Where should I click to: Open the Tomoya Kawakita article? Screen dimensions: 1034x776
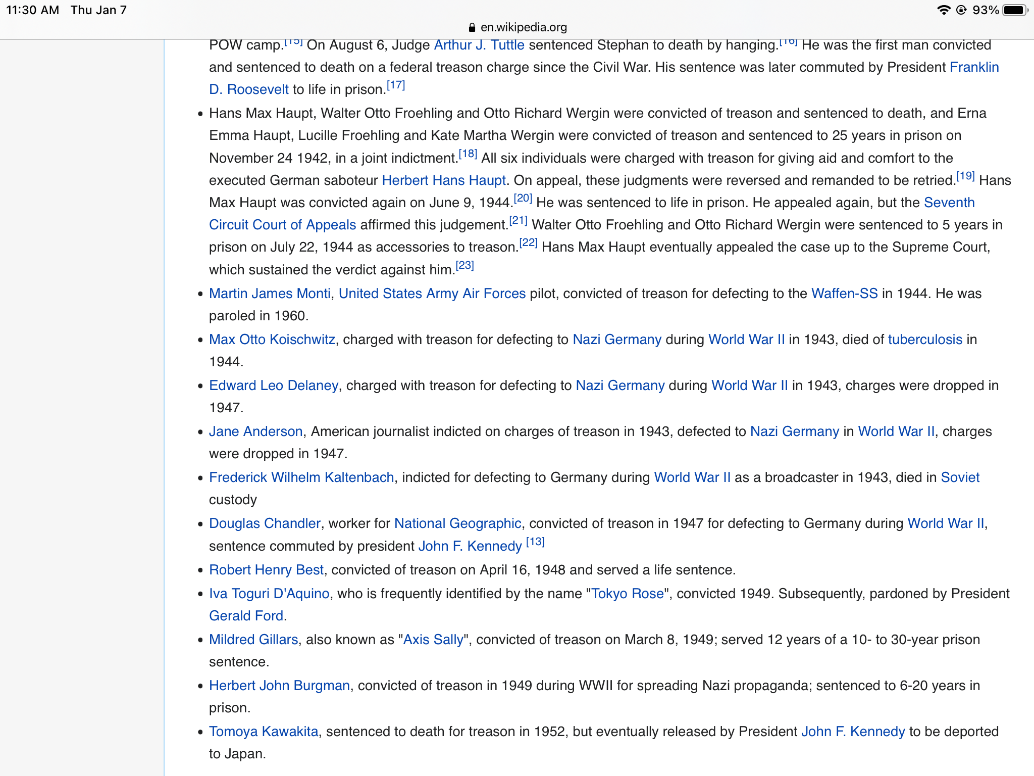tap(264, 732)
